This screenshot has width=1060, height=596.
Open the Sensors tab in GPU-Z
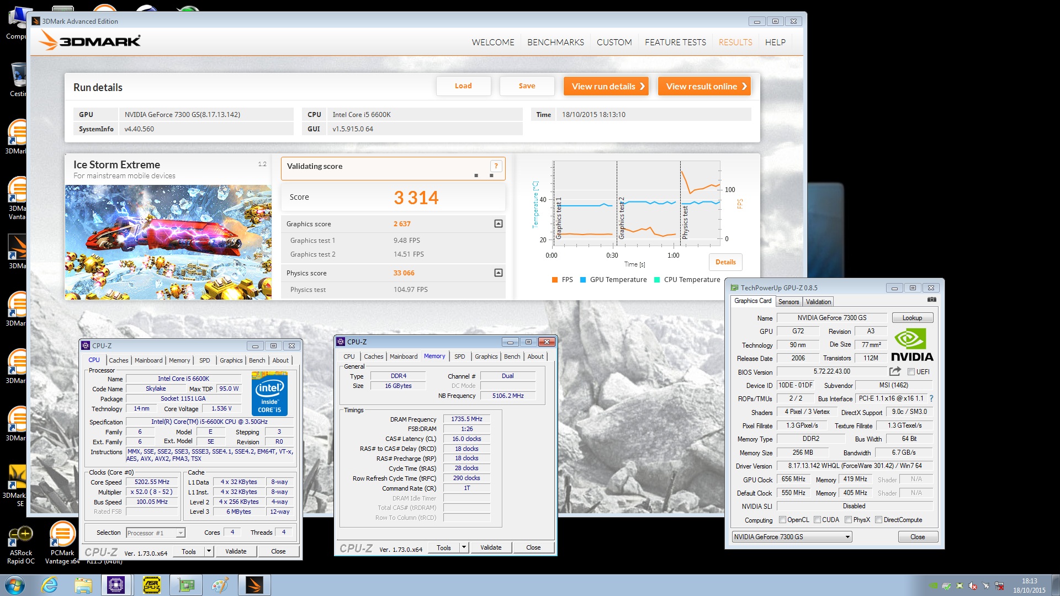click(788, 302)
